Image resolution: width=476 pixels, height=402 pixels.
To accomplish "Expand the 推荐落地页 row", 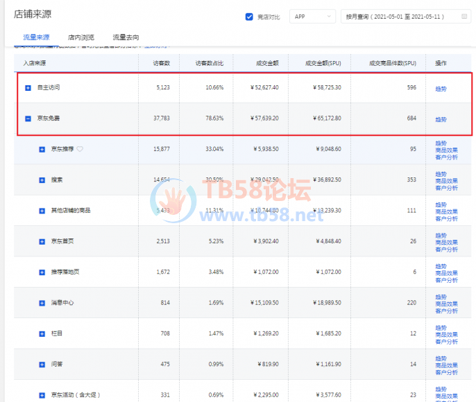I will [42, 272].
